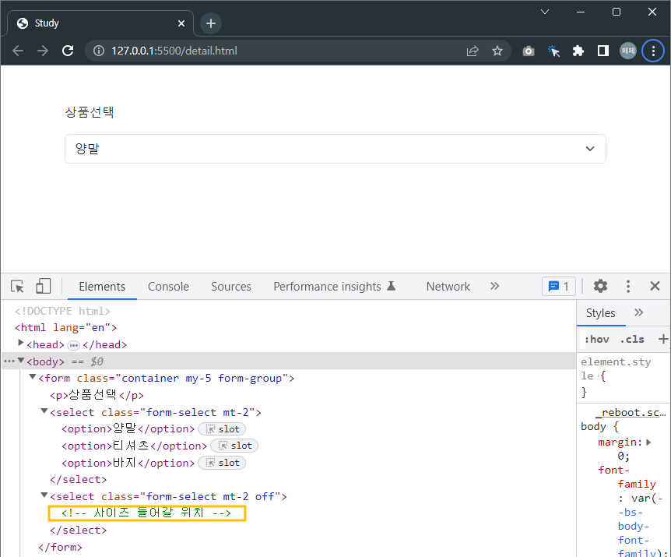The height and width of the screenshot is (557, 671).
Task: Open the 1 issue message badge
Action: (559, 286)
